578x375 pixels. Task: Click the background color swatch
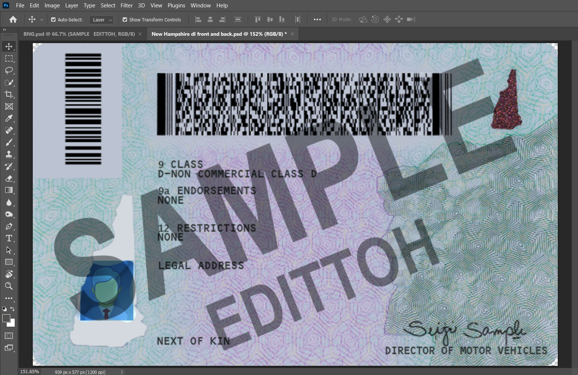pos(13,324)
